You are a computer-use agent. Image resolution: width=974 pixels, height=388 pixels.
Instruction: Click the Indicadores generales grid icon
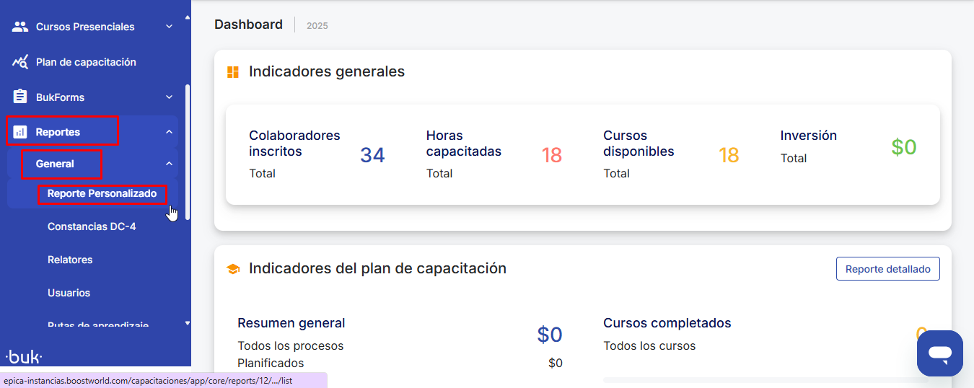pos(233,72)
